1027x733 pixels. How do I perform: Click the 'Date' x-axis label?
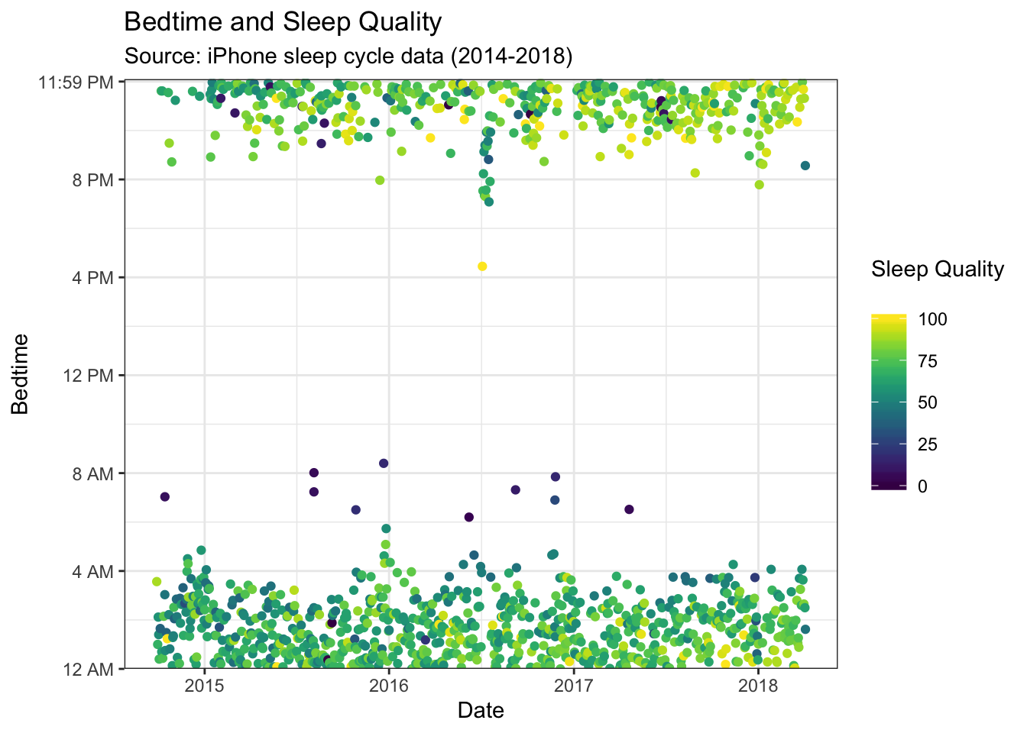point(481,711)
